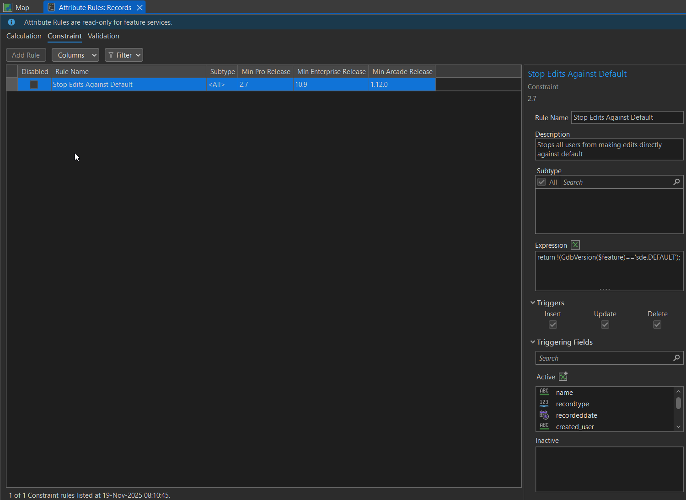Sort by Min Arcade Release column header
Image resolution: width=686 pixels, height=500 pixels.
(x=402, y=71)
